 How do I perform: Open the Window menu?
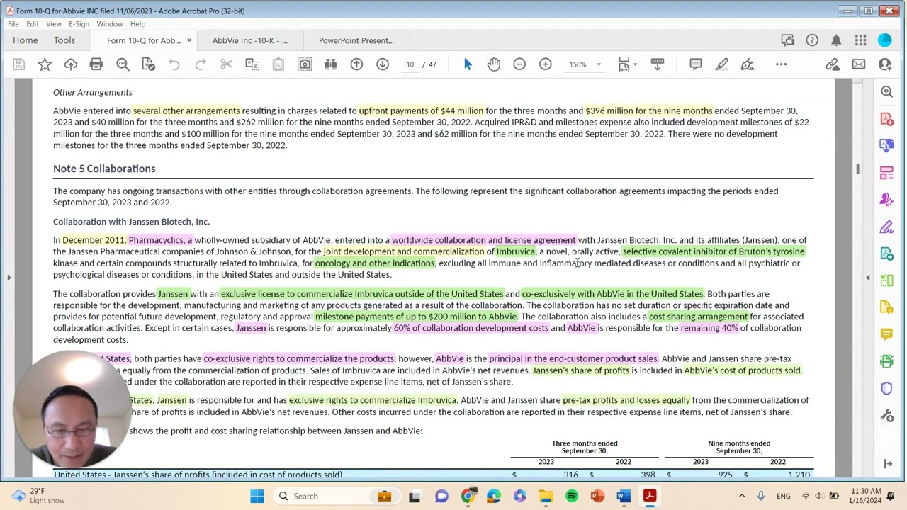pyautogui.click(x=110, y=24)
